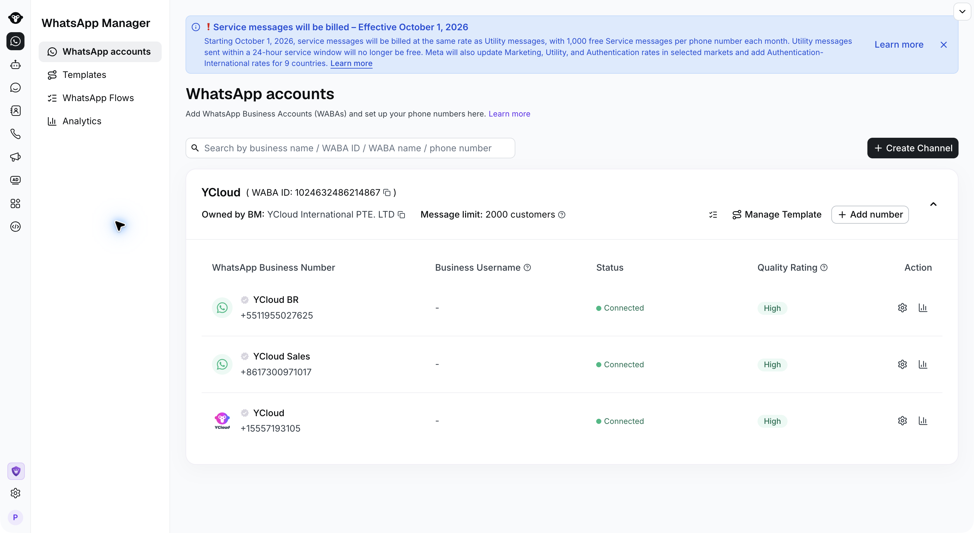The width and height of the screenshot is (974, 533).
Task: Open analytics chart for +15557193105 number
Action: point(922,421)
